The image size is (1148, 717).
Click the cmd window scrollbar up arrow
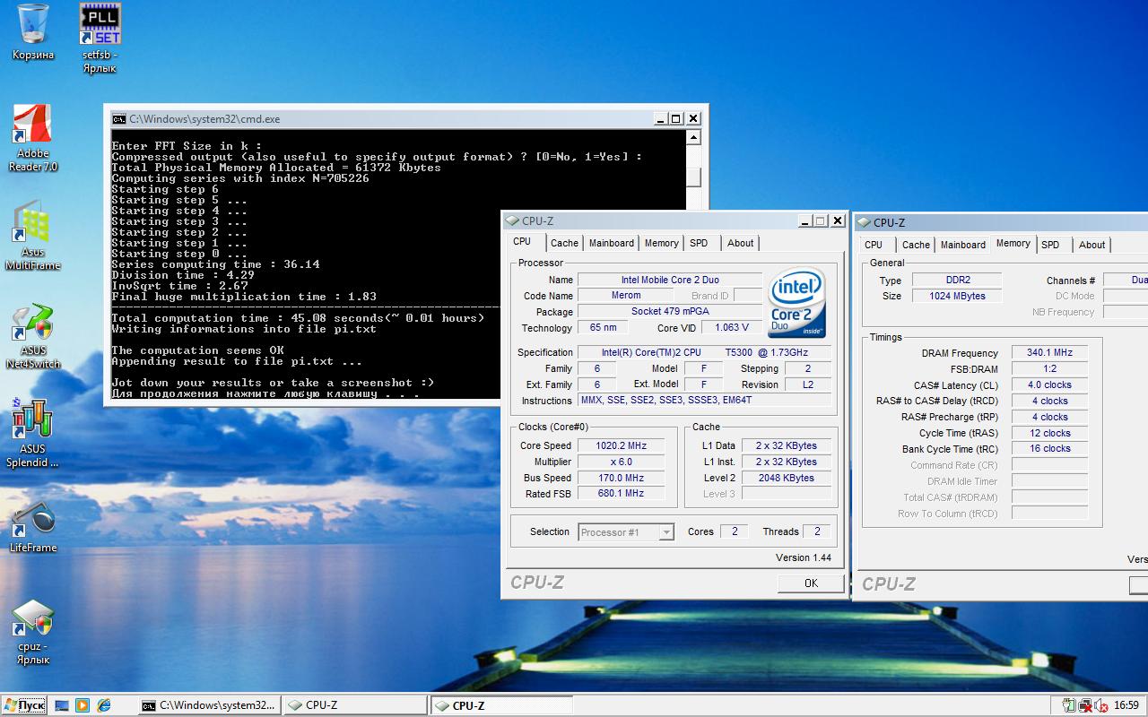tap(692, 138)
